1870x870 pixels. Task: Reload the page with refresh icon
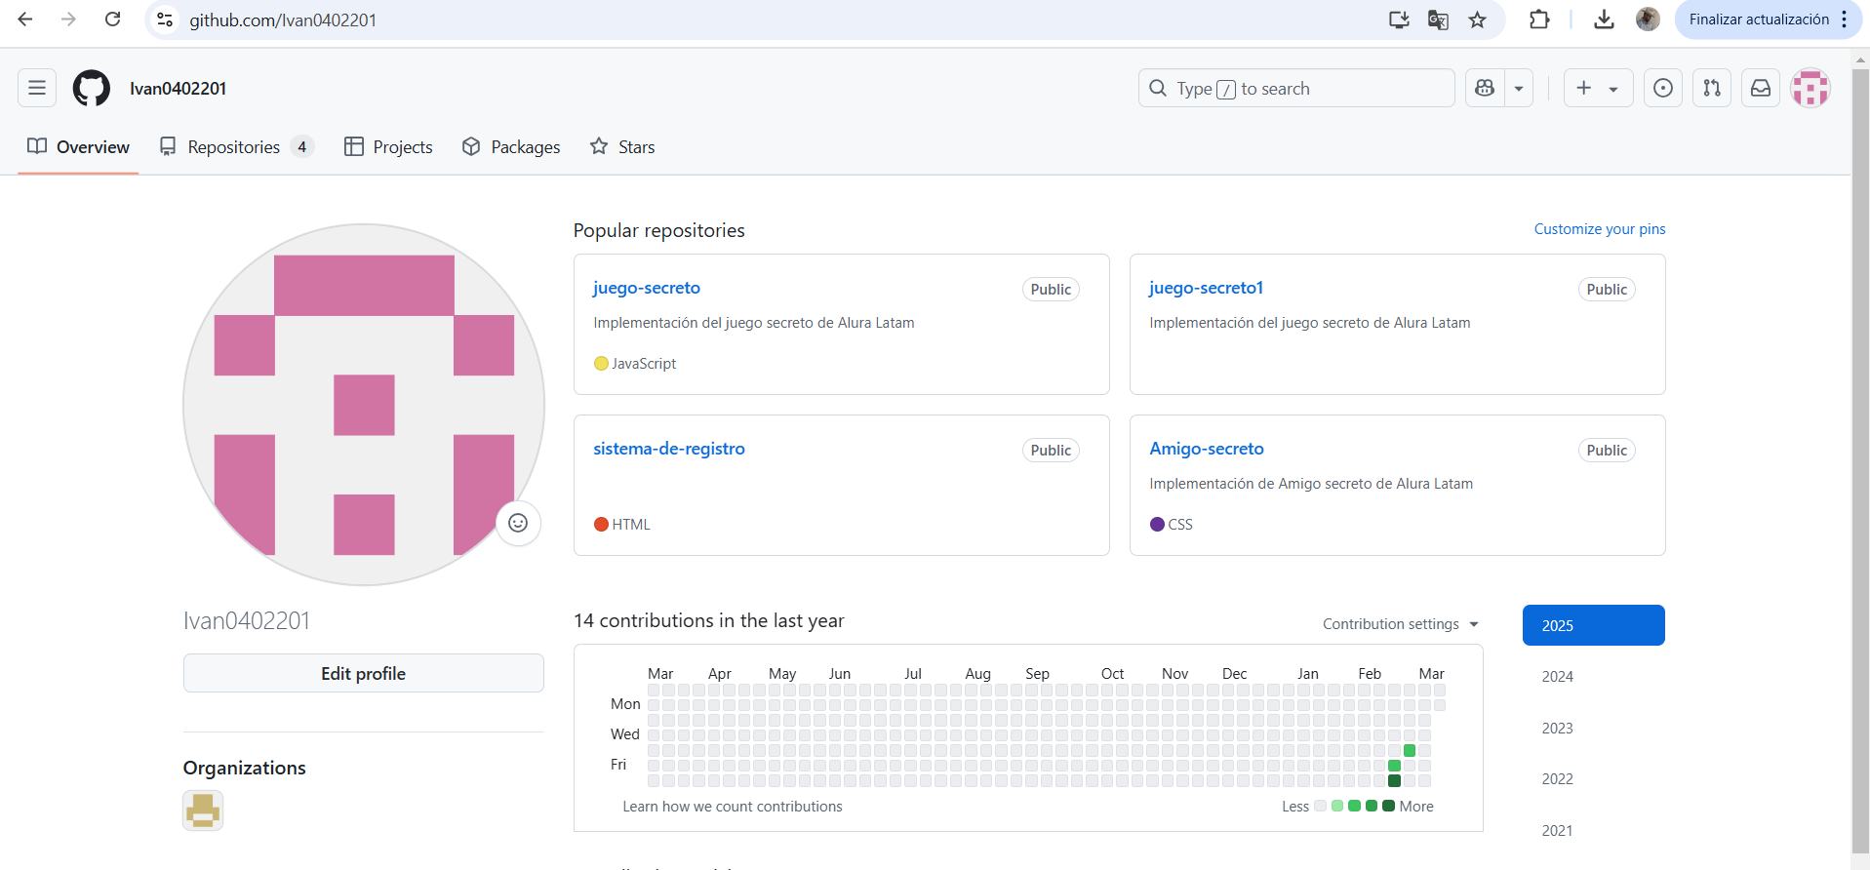(x=113, y=20)
